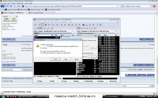Click the bookmark star in URL bar
The height and width of the screenshot is (98, 158).
pos(117,6)
